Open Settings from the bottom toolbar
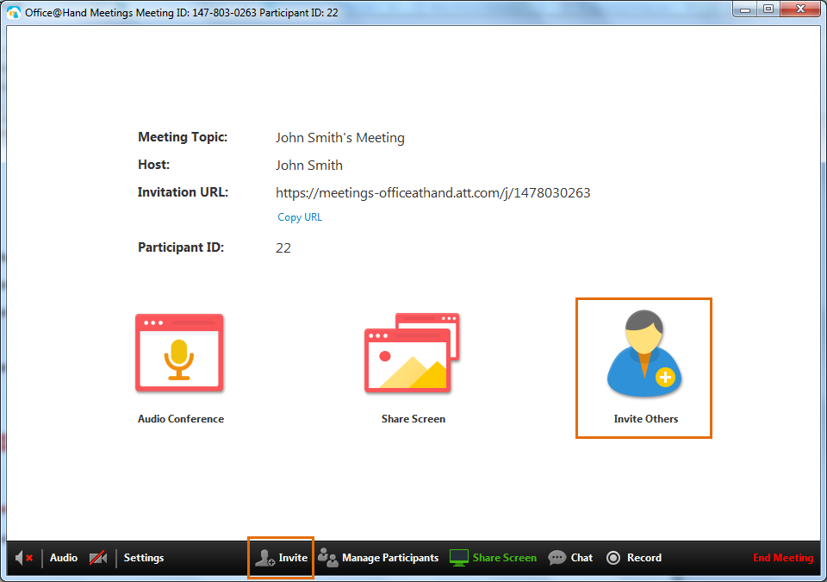This screenshot has height=582, width=827. click(144, 558)
